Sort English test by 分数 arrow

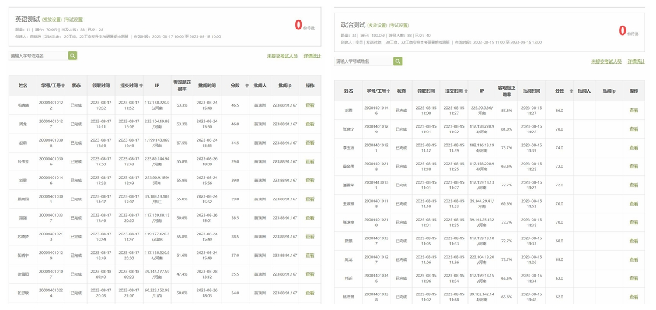247,86
